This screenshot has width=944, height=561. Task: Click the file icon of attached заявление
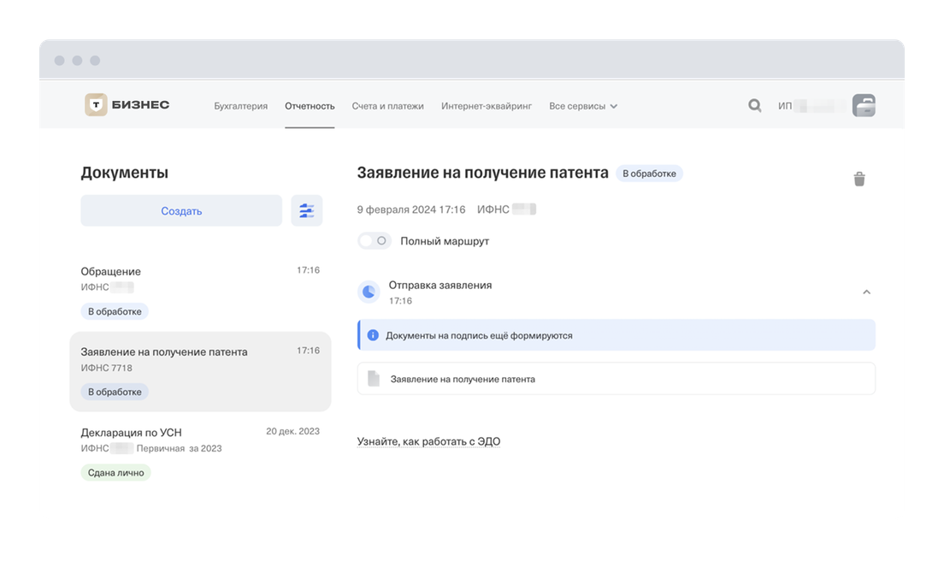point(373,378)
